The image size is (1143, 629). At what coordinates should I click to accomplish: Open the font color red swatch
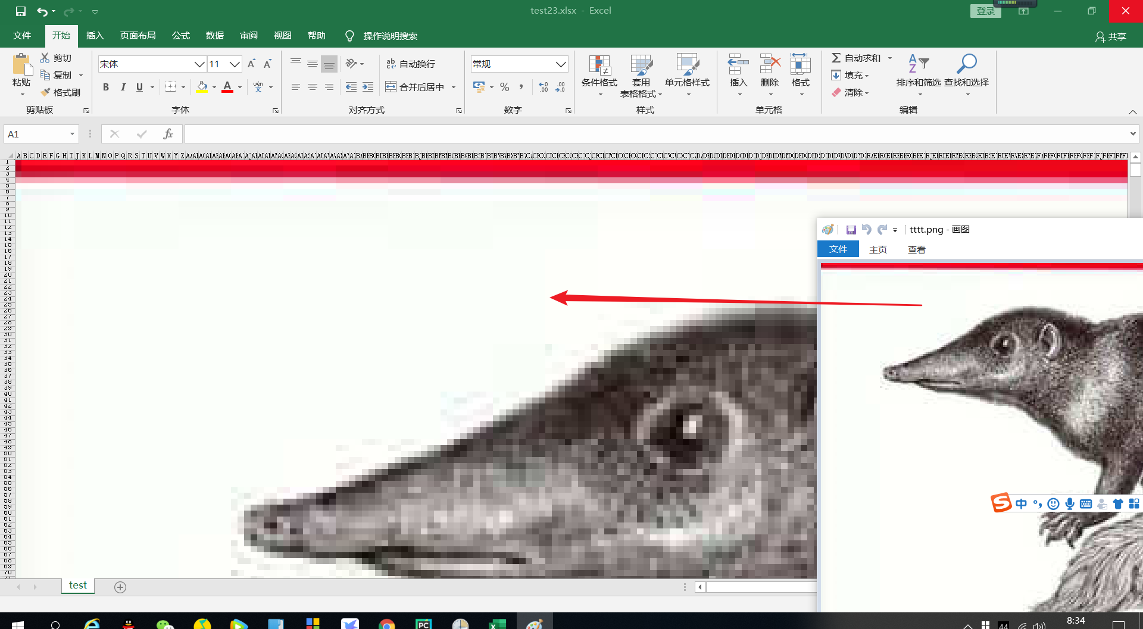[227, 87]
